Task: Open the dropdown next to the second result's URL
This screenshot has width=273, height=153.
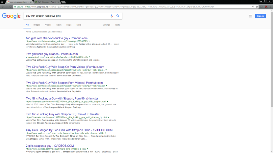Action: pos(89,57)
